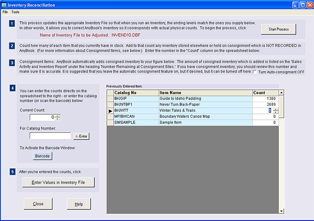Open the File menu
The image size is (314, 221).
coord(5,11)
